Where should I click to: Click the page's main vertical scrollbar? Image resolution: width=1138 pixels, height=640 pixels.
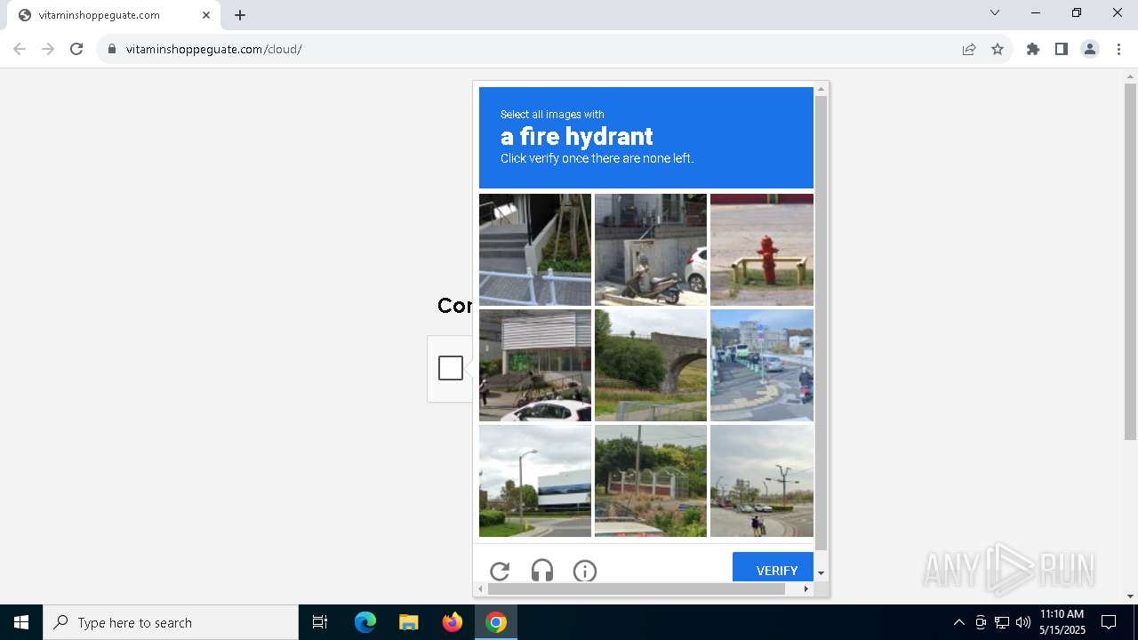pos(1130,261)
